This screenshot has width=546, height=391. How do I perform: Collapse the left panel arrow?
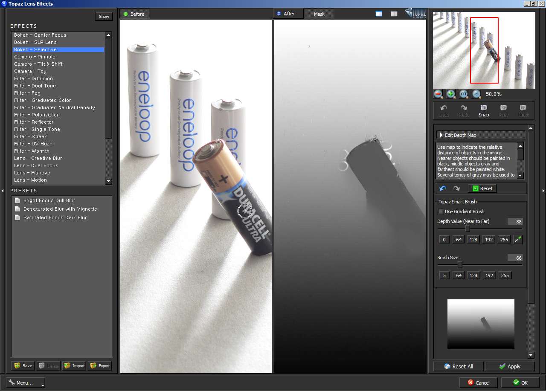[x=3, y=191]
